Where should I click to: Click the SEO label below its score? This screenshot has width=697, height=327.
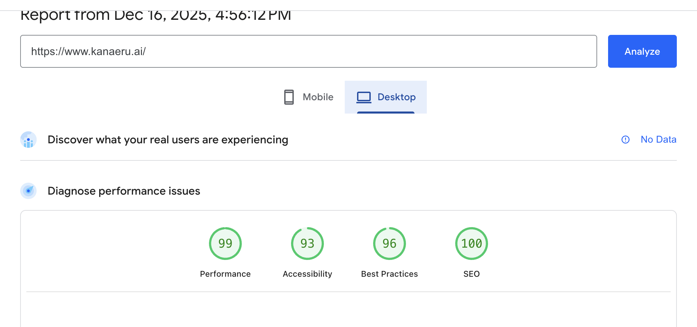[471, 274]
